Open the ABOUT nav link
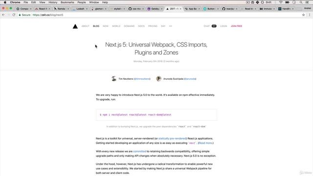This screenshot has height=176, width=313. click(86, 26)
